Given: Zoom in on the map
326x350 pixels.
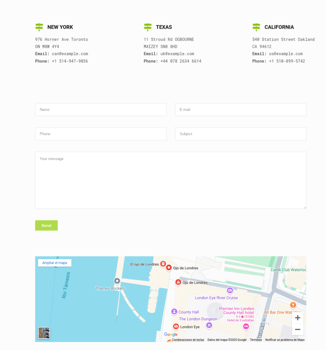Looking at the screenshot, I should pyautogui.click(x=297, y=318).
